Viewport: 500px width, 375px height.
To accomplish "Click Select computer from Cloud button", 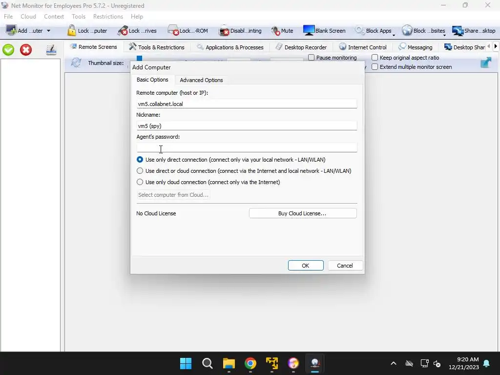I will point(173,195).
